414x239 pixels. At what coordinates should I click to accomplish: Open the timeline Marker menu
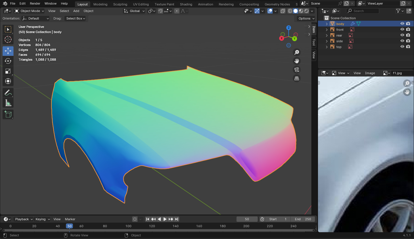(x=70, y=219)
